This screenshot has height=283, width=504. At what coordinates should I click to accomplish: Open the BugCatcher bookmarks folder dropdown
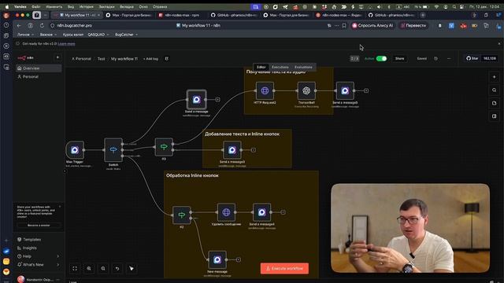[126, 35]
